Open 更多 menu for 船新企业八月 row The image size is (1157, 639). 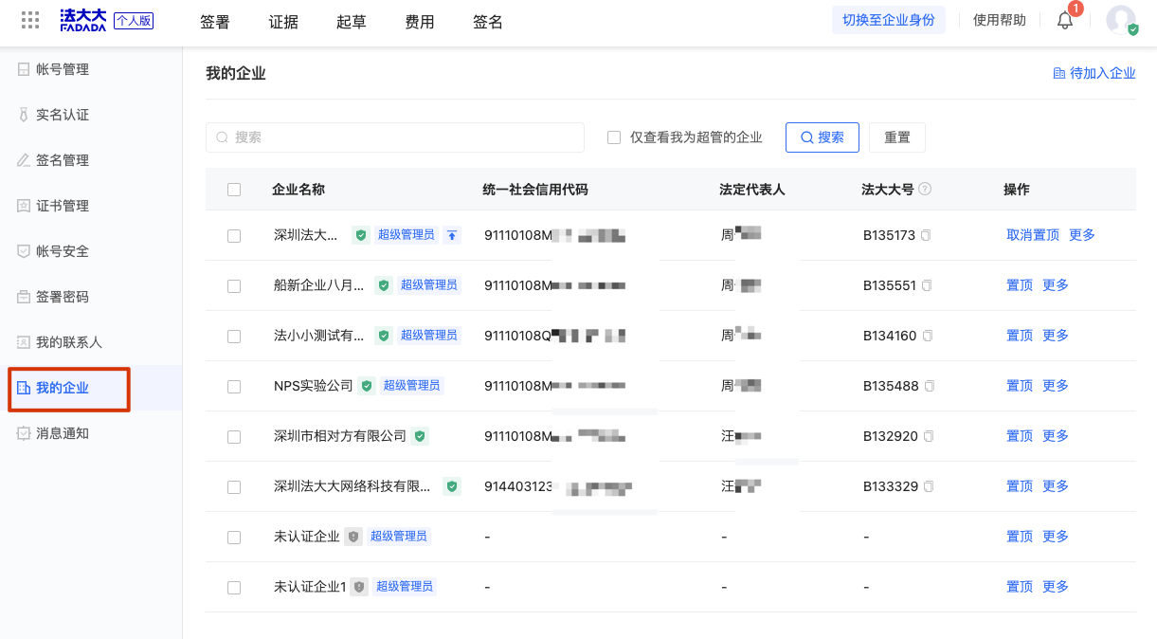[x=1056, y=285]
